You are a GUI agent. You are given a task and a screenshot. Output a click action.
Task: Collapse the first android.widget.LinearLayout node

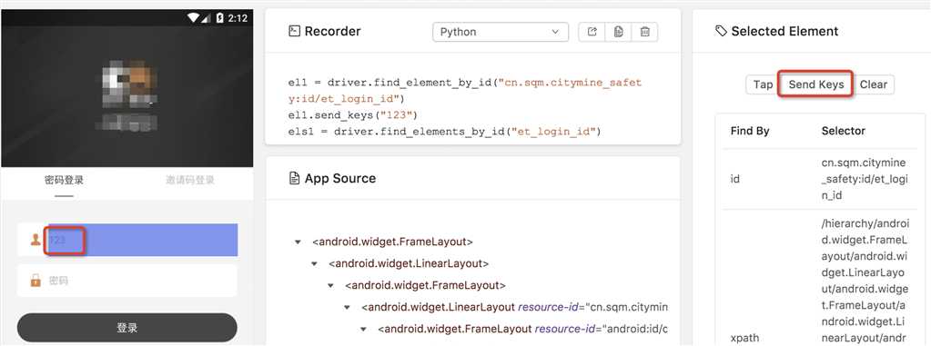[x=314, y=263]
